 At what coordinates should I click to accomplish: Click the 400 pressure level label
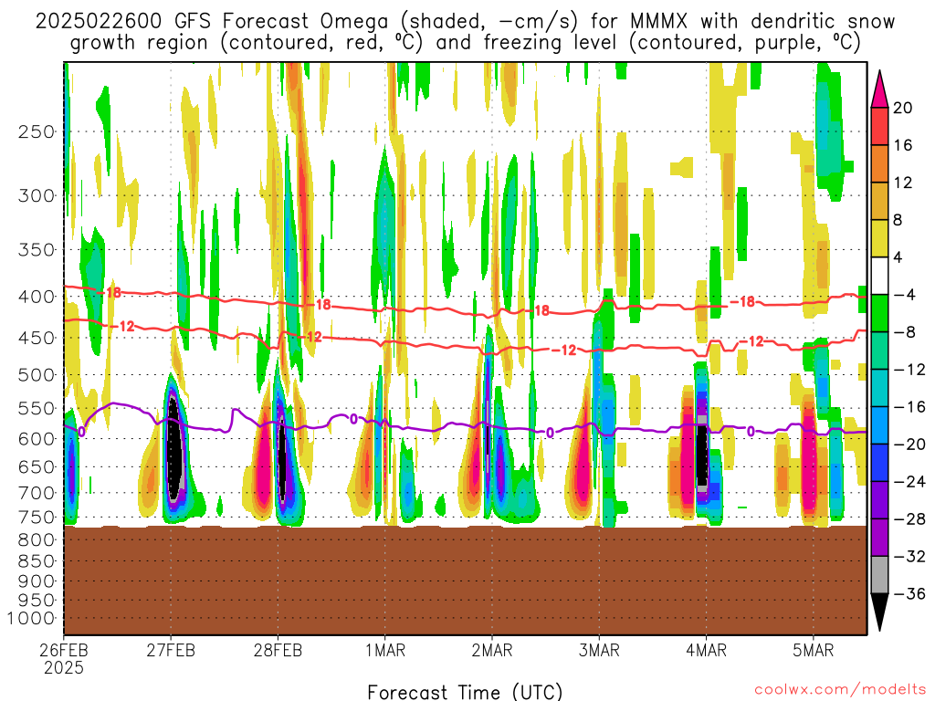[x=37, y=297]
